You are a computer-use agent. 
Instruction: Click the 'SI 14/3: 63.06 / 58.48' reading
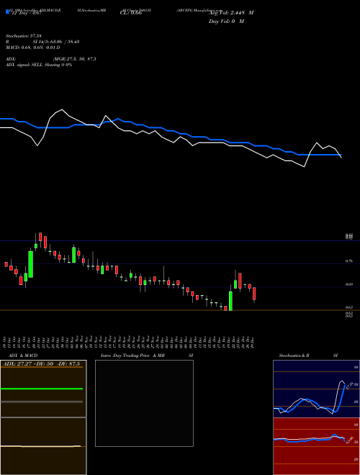pos(56,42)
